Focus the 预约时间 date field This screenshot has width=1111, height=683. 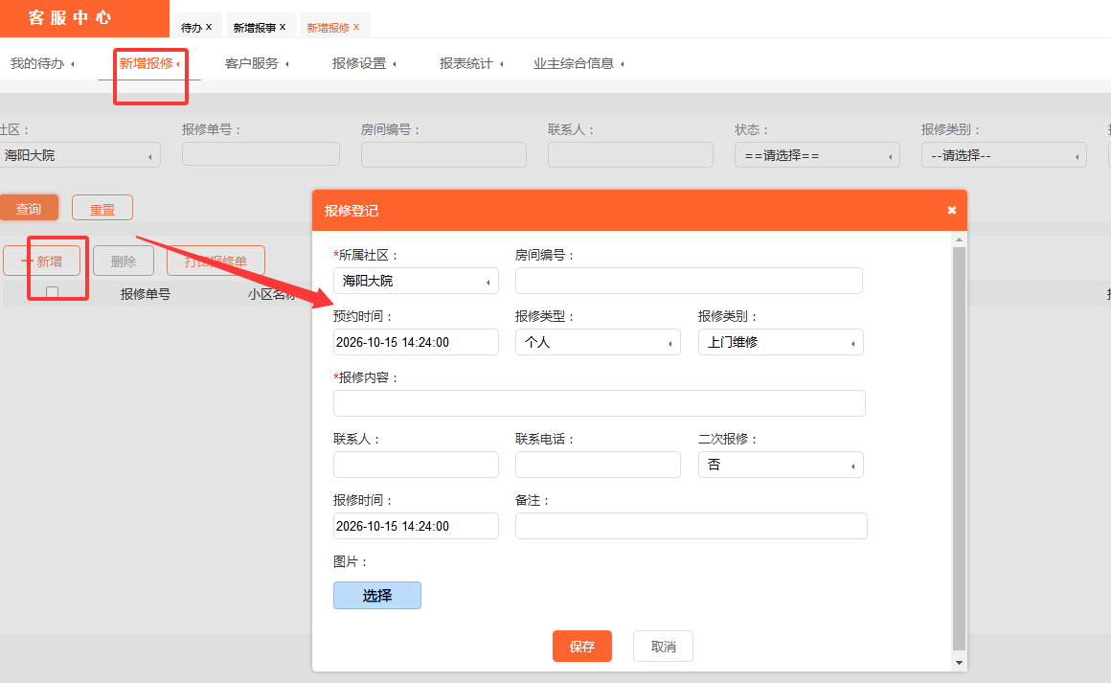(416, 342)
